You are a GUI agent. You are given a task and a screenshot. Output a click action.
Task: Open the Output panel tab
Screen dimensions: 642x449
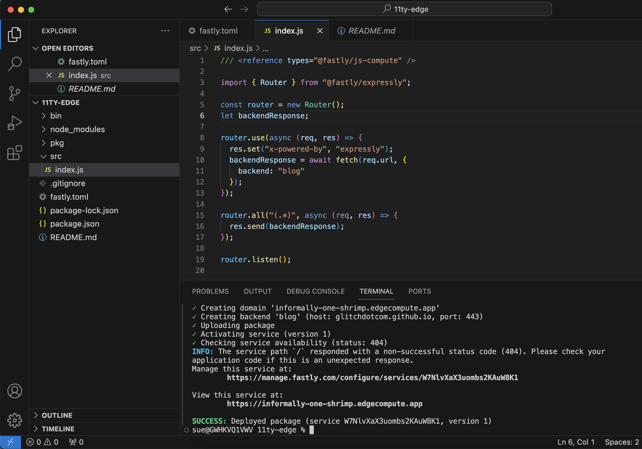coord(258,291)
